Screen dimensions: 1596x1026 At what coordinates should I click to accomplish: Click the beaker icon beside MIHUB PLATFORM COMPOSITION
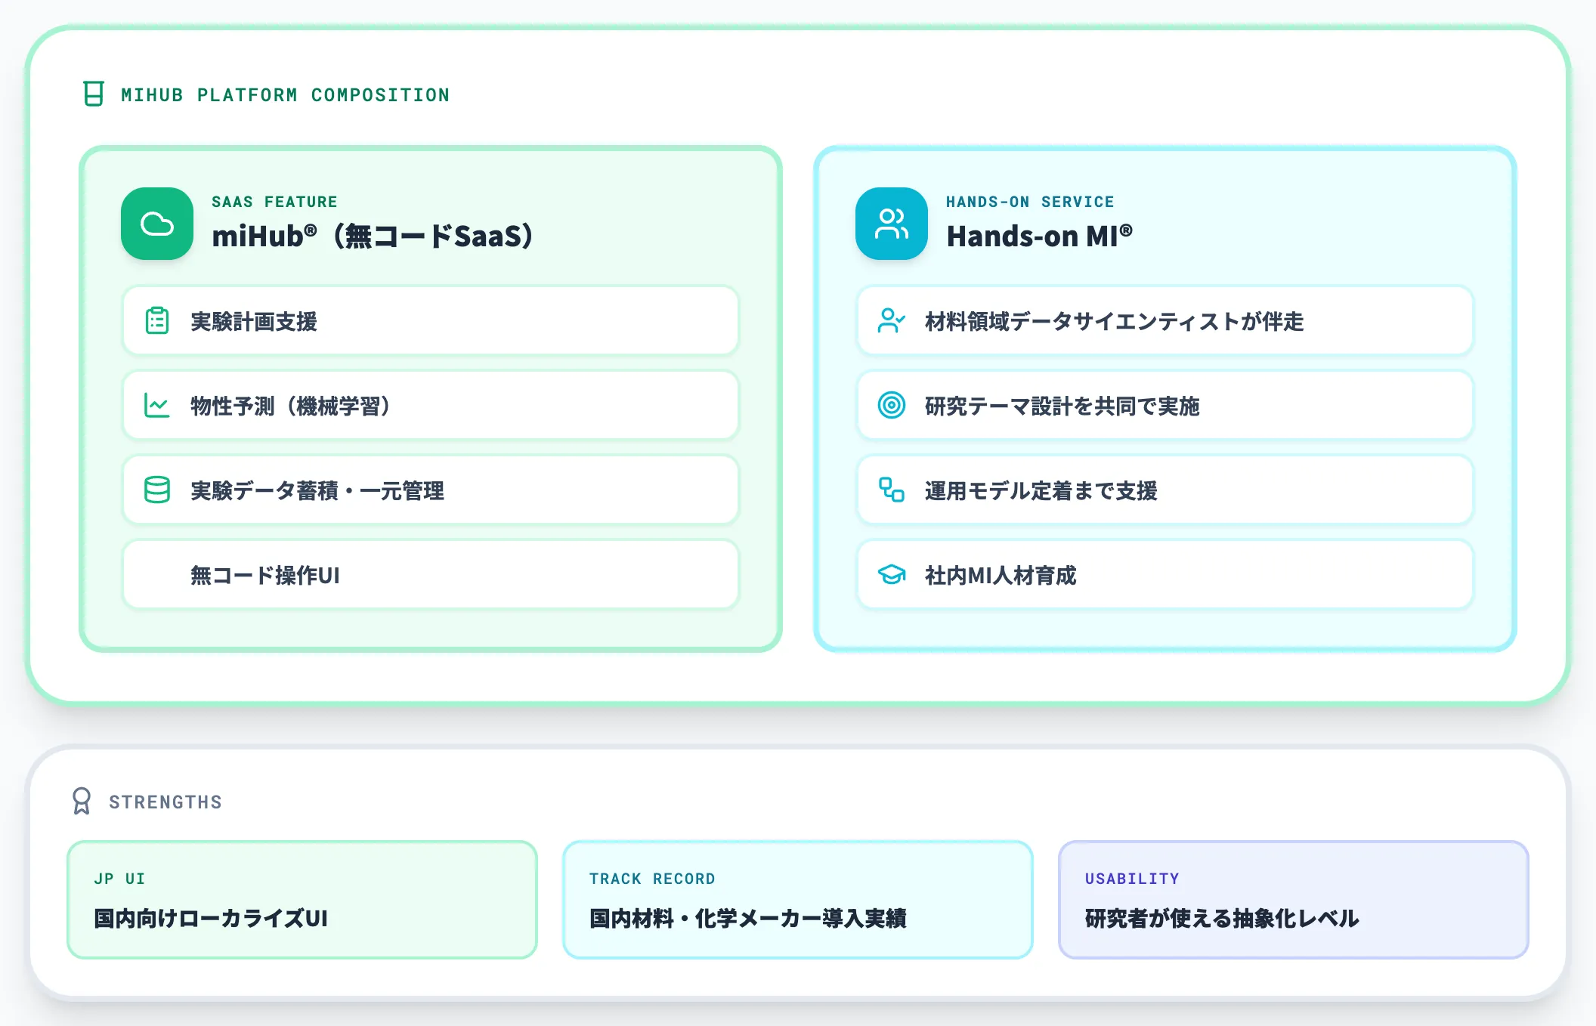click(93, 94)
